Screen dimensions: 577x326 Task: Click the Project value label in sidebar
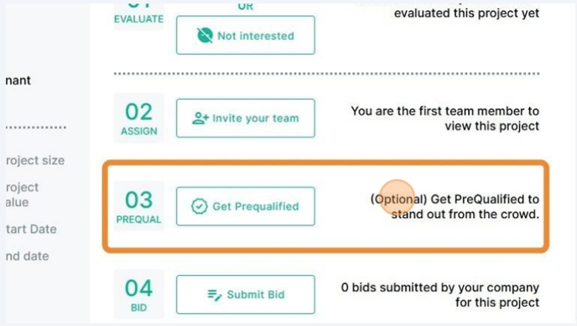[22, 194]
